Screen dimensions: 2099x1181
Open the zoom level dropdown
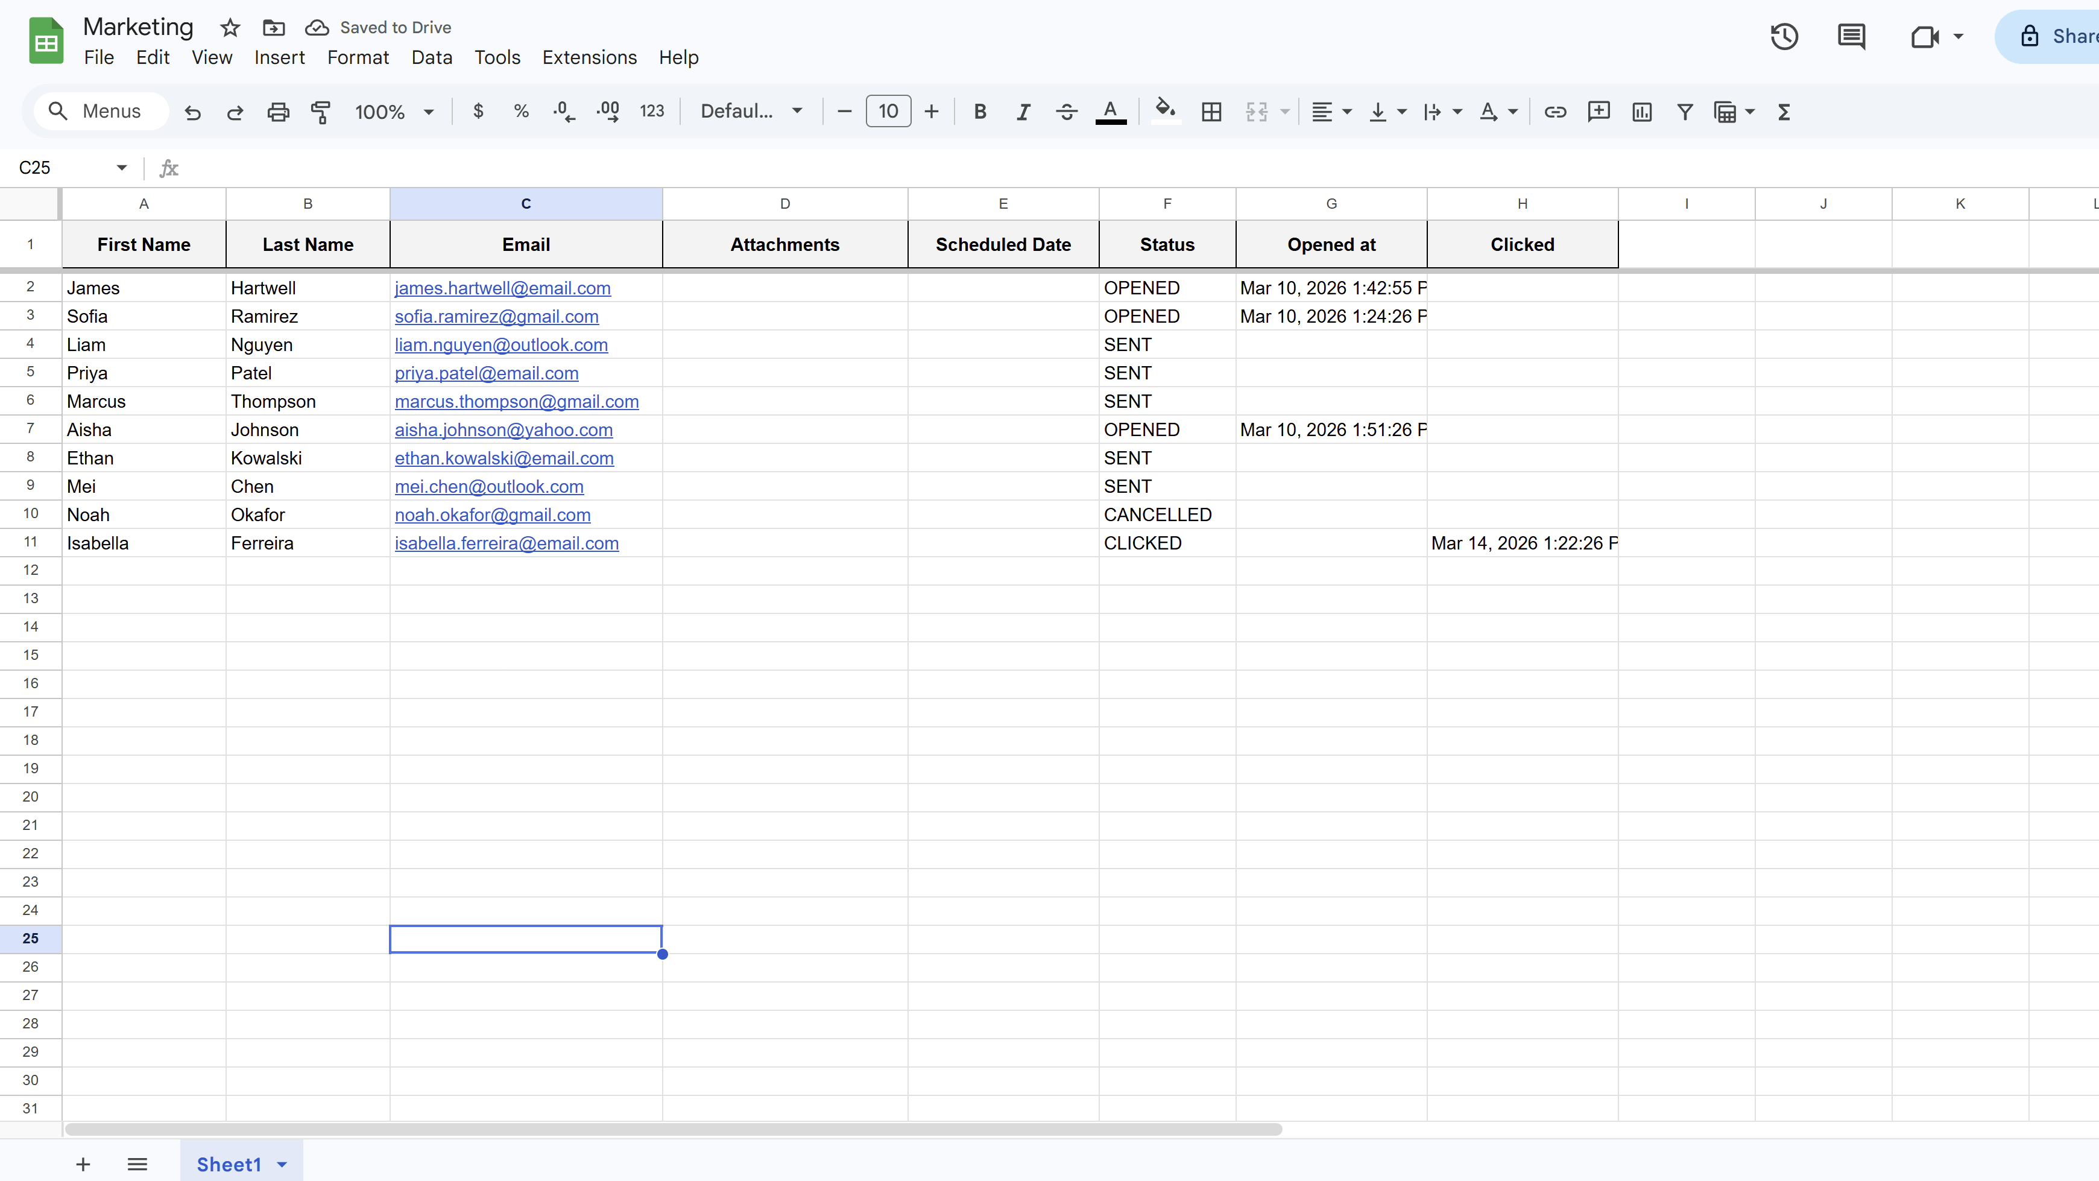pos(394,112)
